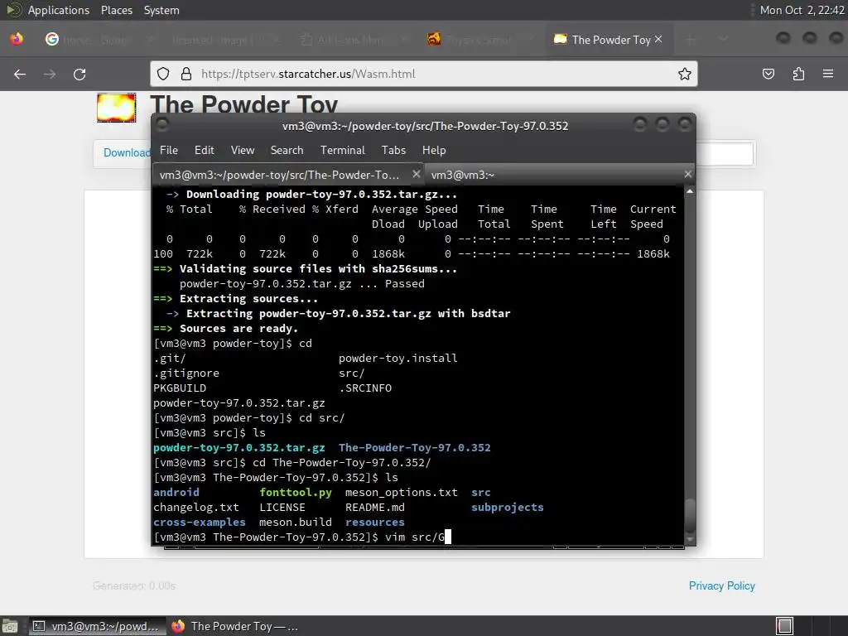Open the System menu

[x=161, y=10]
